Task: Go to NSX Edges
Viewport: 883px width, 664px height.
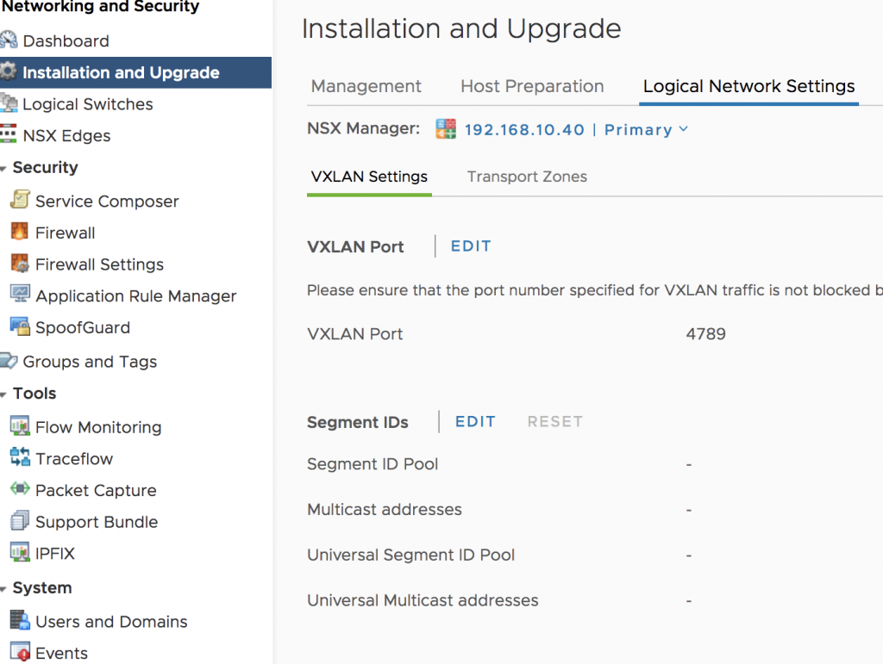Action: tap(66, 135)
